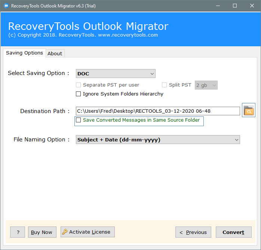Click the Destination Path label
The height and width of the screenshot is (250, 261).
[45, 111]
